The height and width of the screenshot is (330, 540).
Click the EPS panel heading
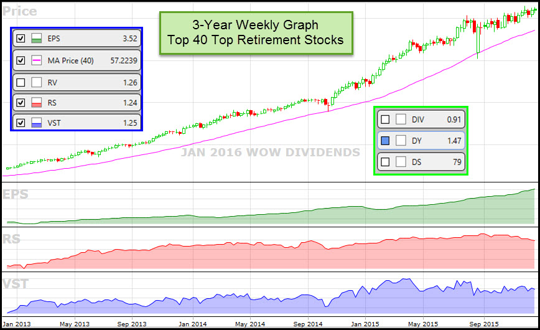point(16,194)
